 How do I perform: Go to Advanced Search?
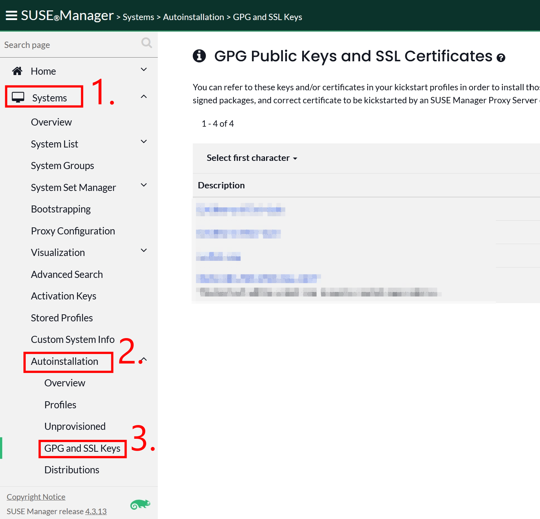tap(67, 275)
